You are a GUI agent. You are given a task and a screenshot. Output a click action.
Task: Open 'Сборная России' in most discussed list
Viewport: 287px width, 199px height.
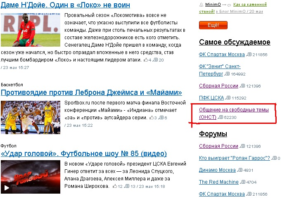pyautogui.click(x=218, y=86)
